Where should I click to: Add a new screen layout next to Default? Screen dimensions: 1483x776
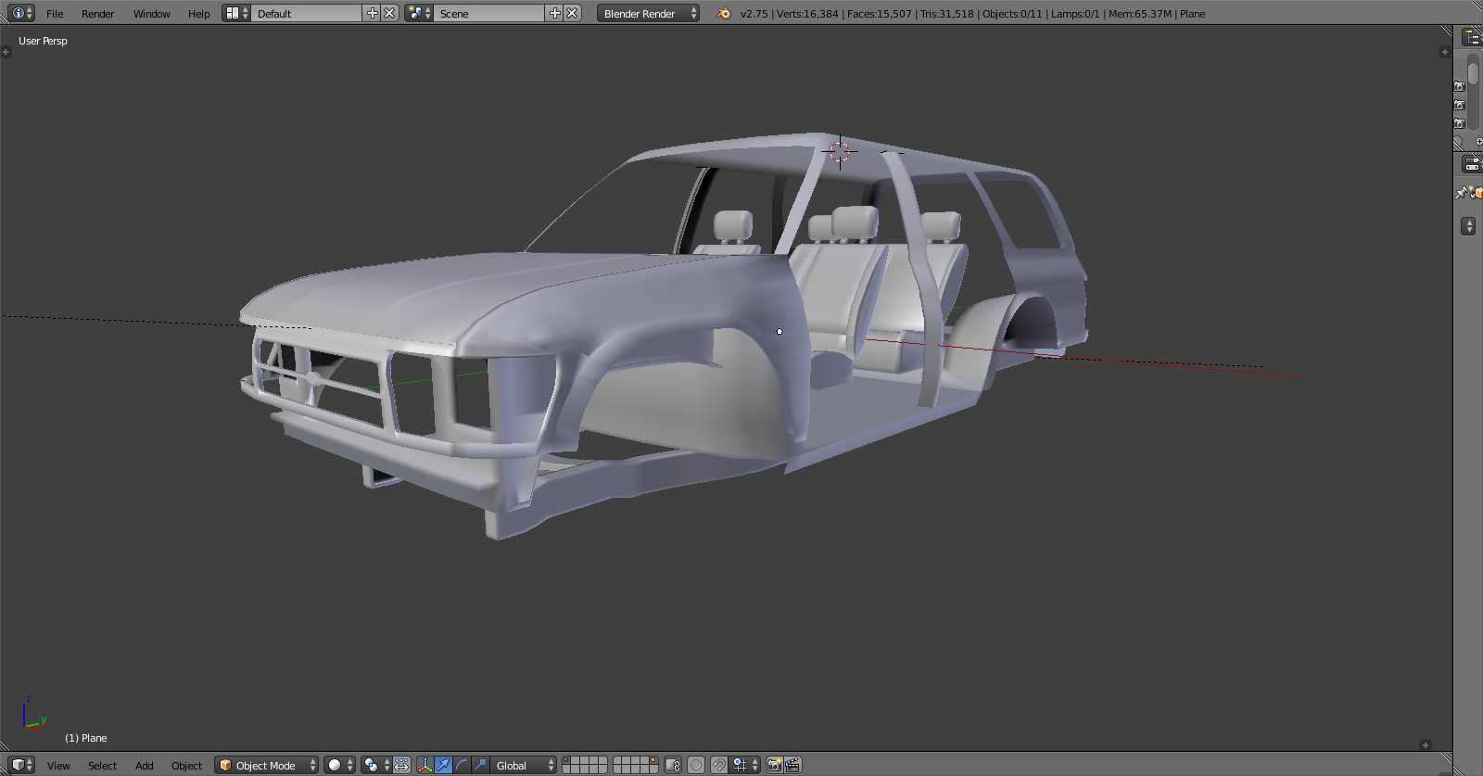point(373,13)
